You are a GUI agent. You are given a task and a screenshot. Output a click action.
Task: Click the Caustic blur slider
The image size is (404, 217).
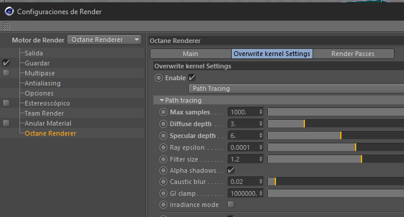point(336,182)
